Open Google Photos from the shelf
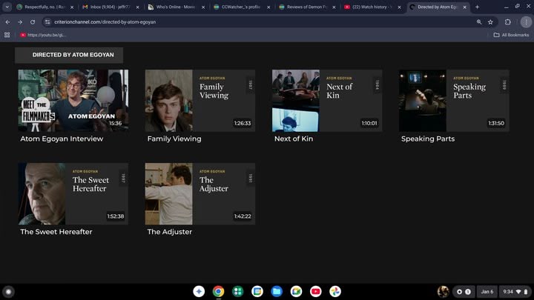Screen dimensions: 534x300 [334, 292]
